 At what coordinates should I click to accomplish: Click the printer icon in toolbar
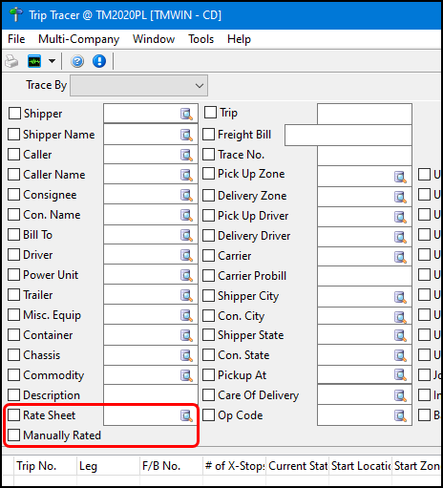[12, 61]
